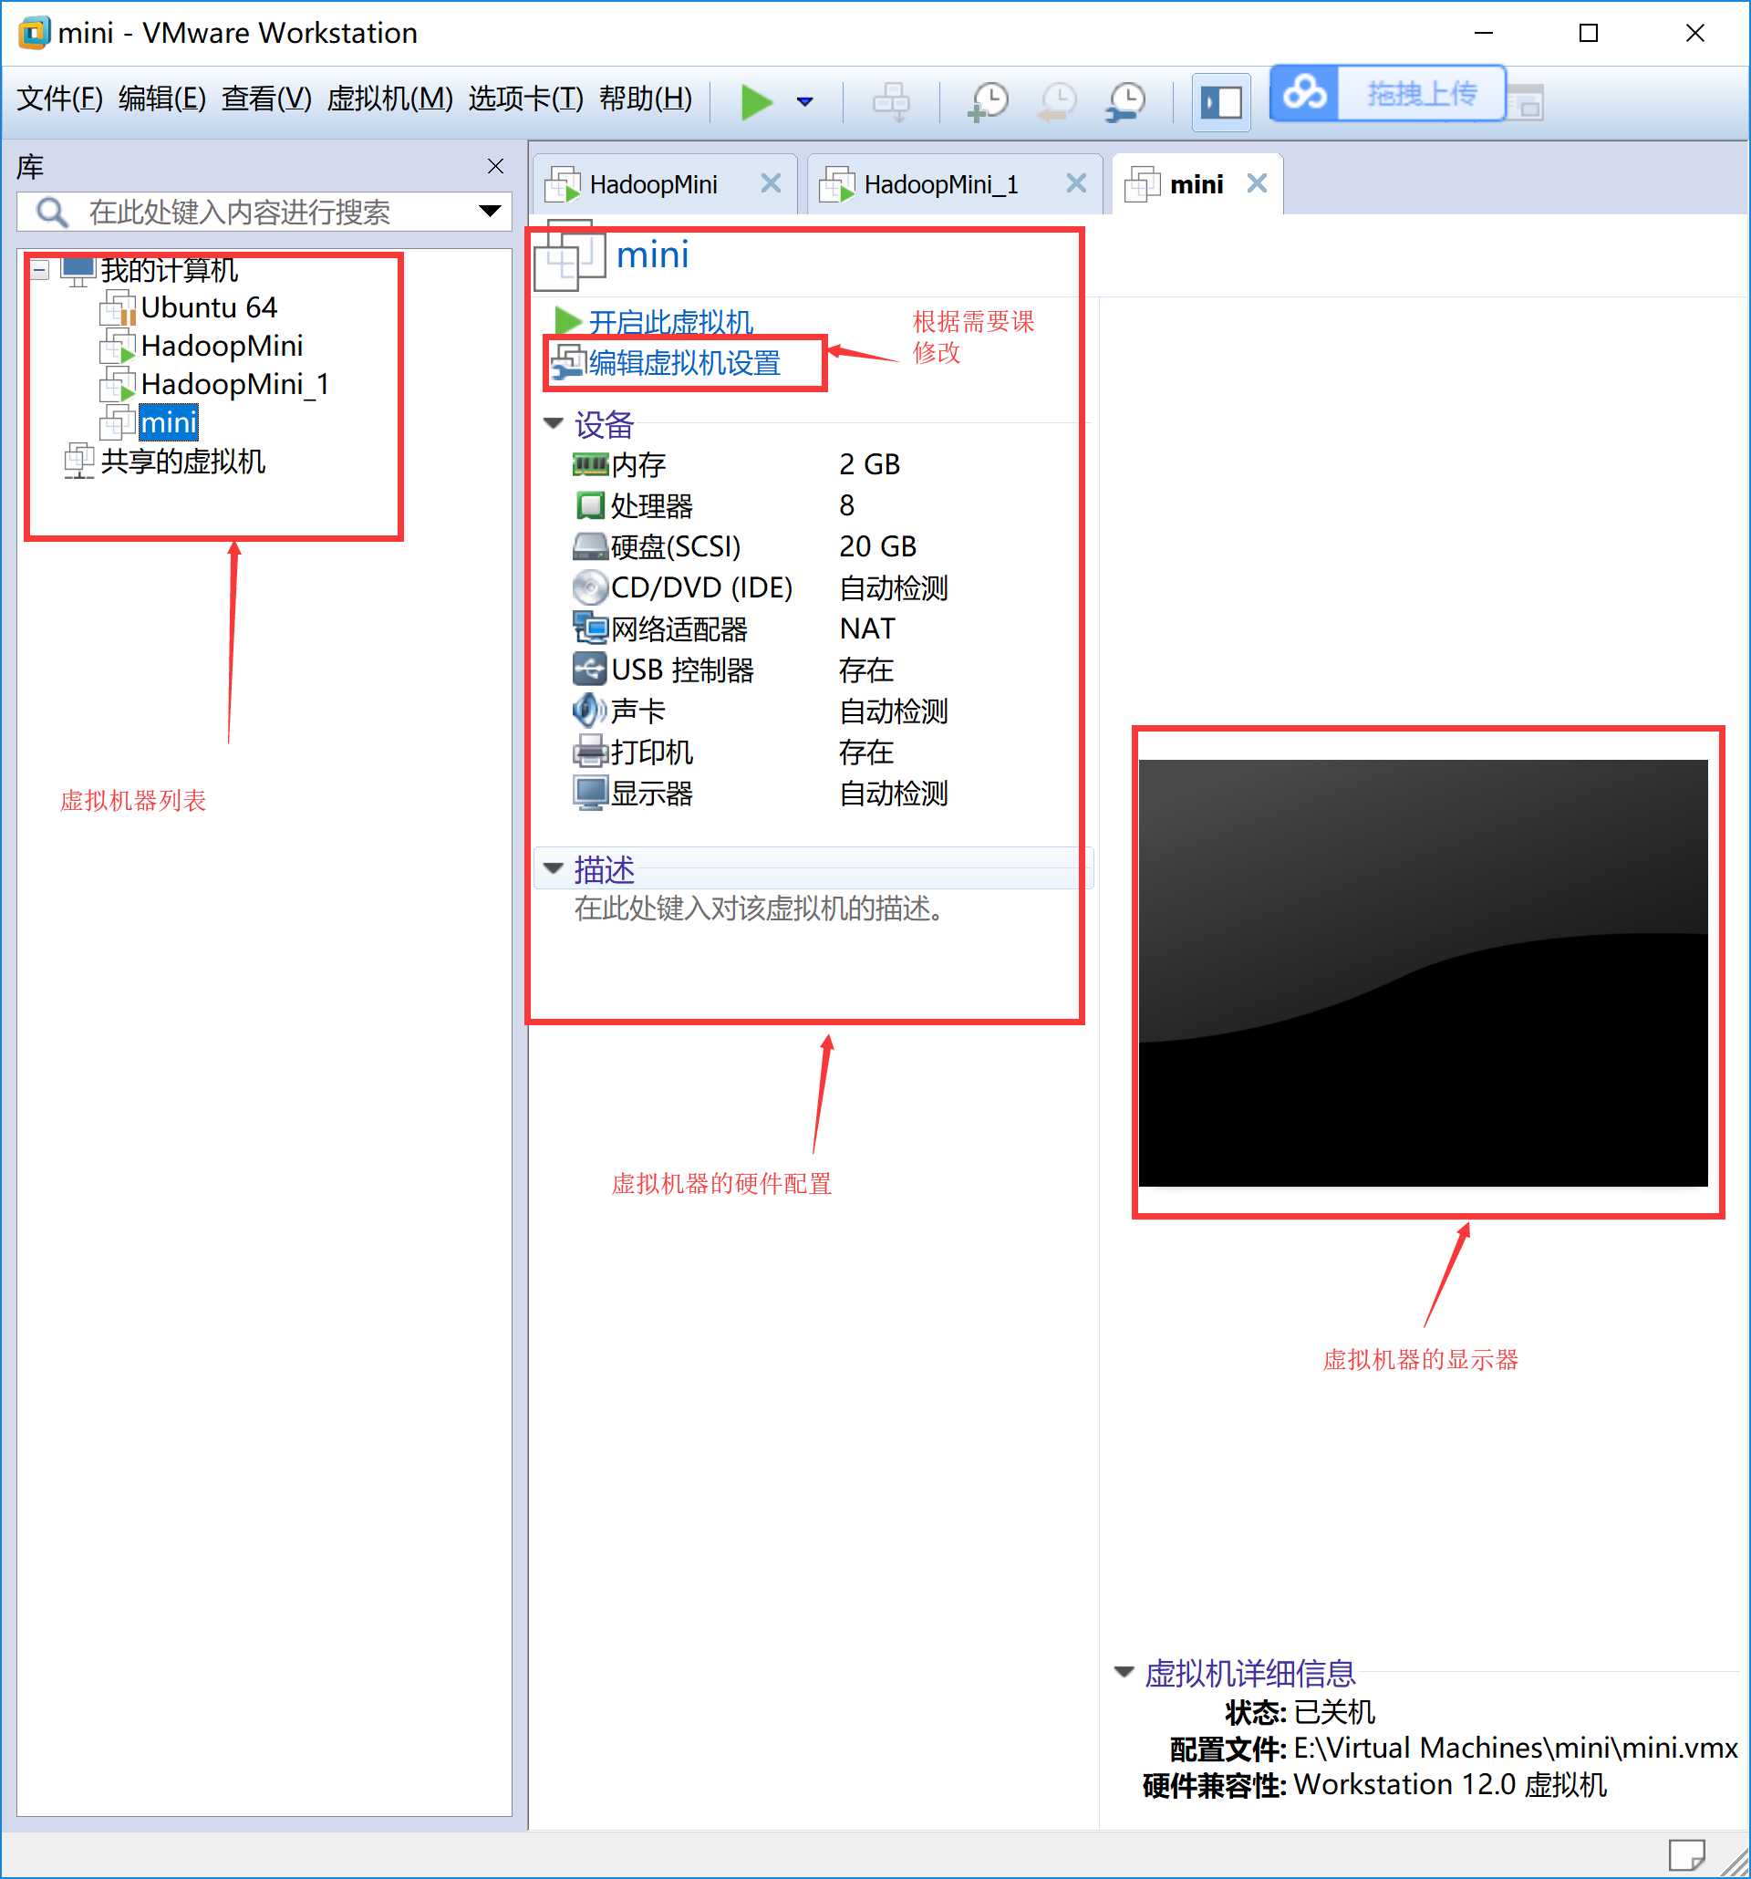Close the HadoopMini tab
Image resolution: width=1751 pixels, height=1879 pixels.
(772, 183)
